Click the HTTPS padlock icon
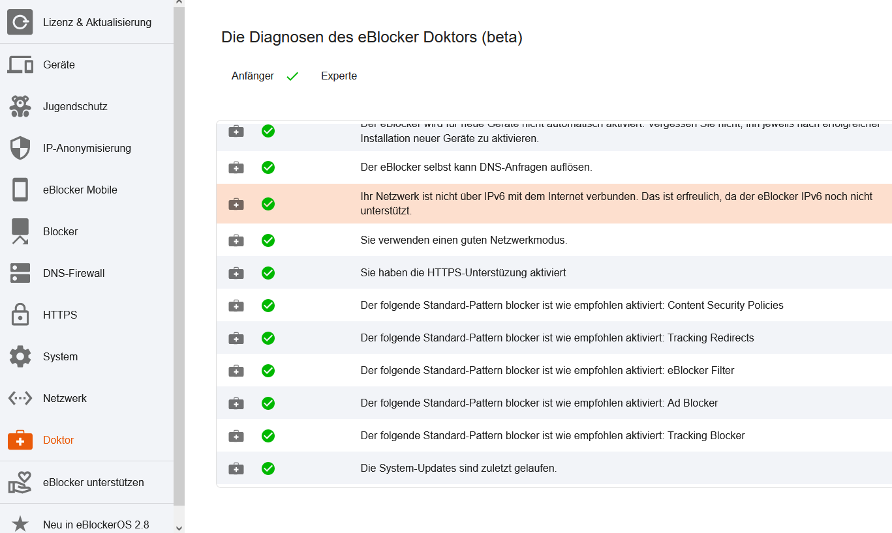 (20, 315)
